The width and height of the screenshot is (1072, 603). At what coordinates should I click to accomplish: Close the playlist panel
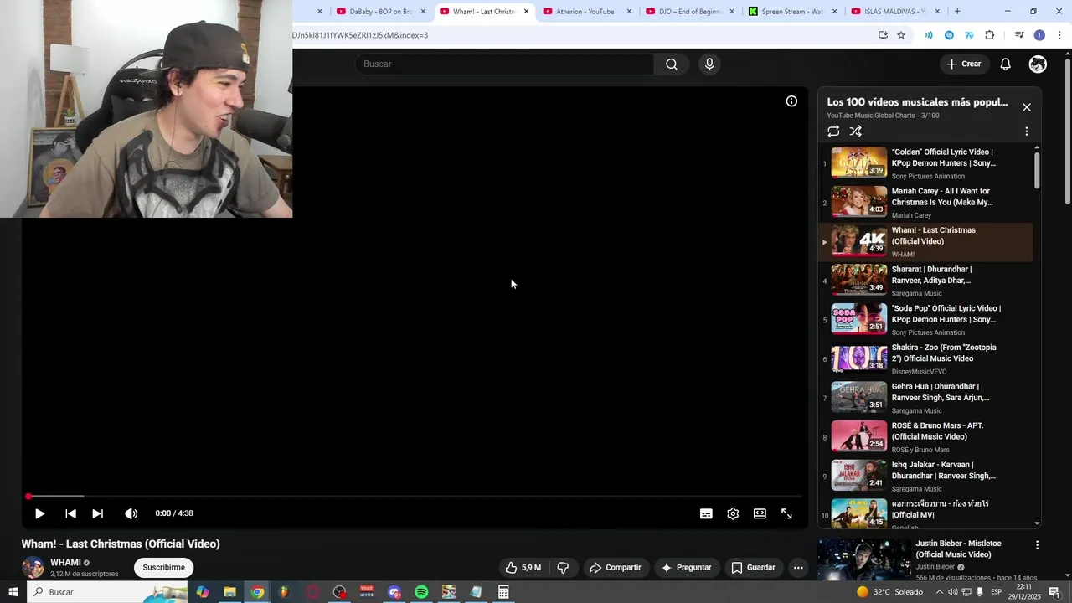[x=1026, y=107]
